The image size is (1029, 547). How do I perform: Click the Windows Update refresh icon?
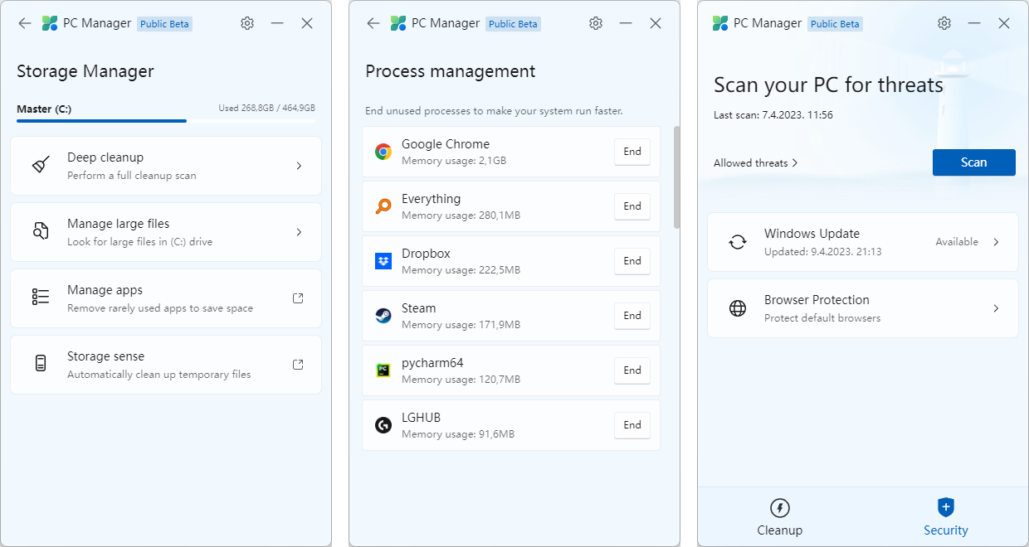[x=738, y=242]
